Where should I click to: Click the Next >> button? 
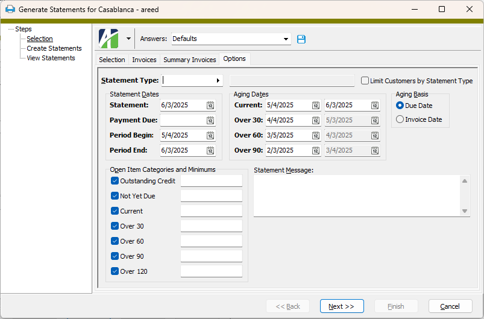(341, 306)
